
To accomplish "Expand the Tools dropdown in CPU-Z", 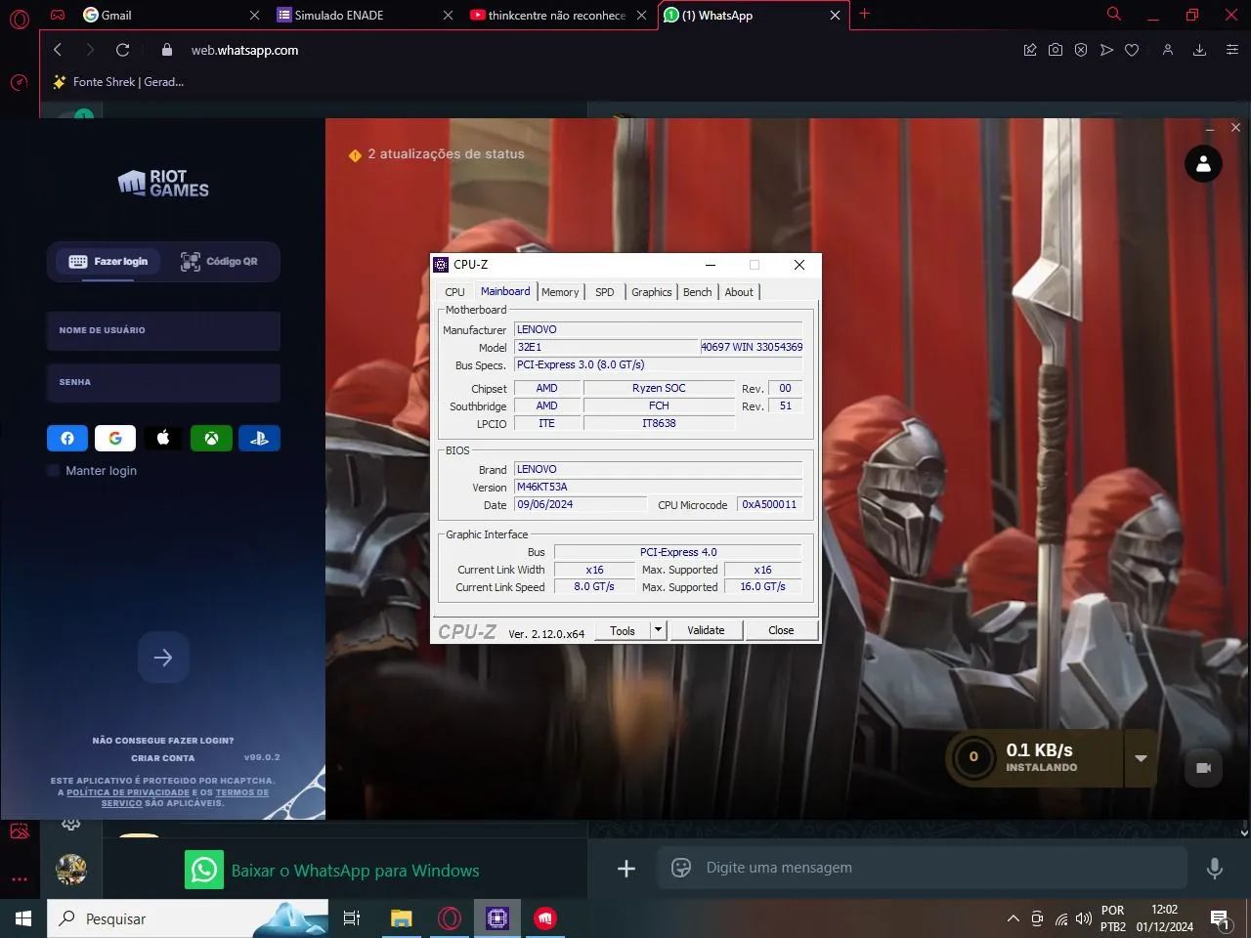I will pos(658,630).
